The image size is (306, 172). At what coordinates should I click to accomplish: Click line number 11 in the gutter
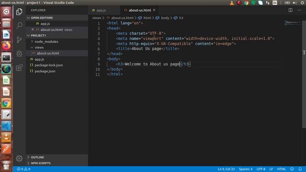click(98, 75)
